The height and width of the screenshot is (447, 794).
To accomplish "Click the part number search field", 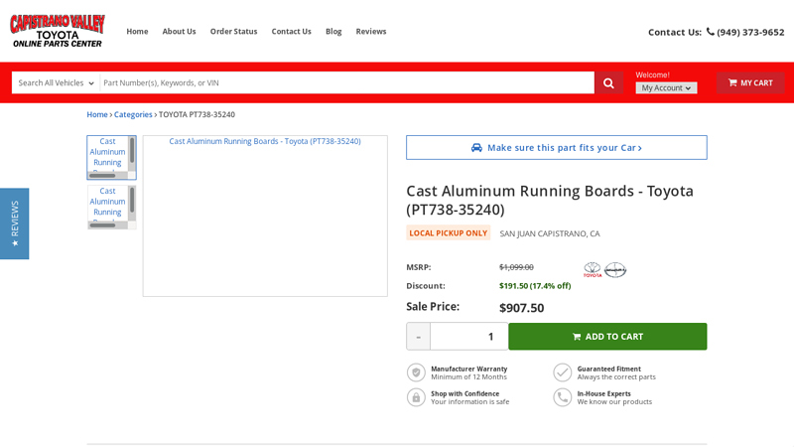I will point(346,82).
